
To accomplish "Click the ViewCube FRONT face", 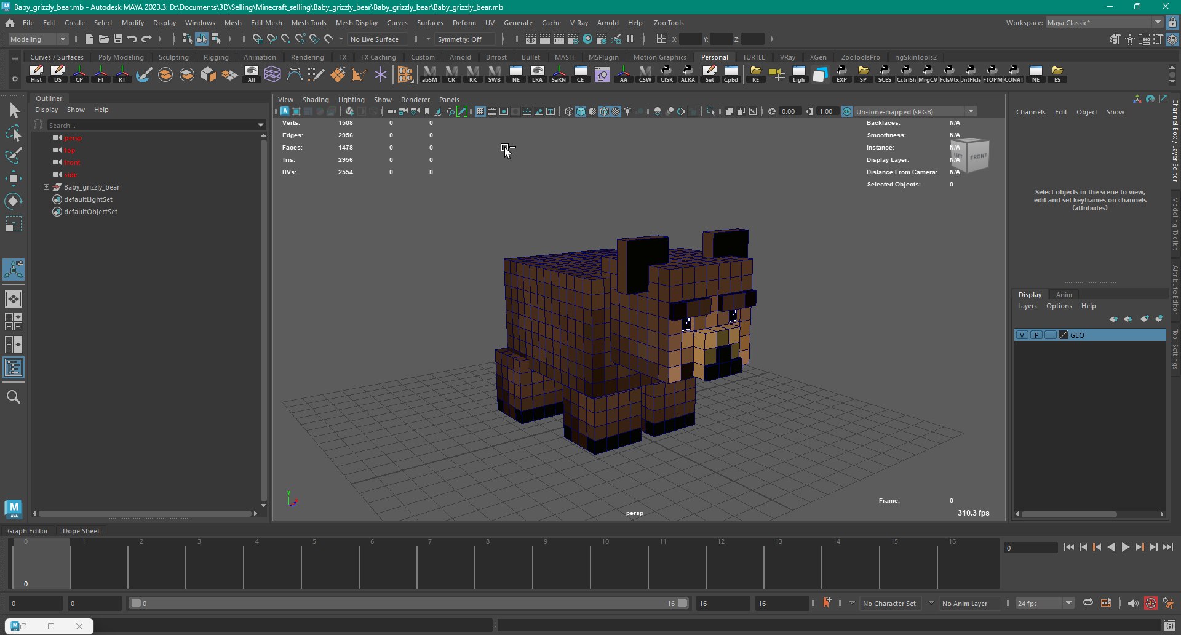I will pos(978,156).
